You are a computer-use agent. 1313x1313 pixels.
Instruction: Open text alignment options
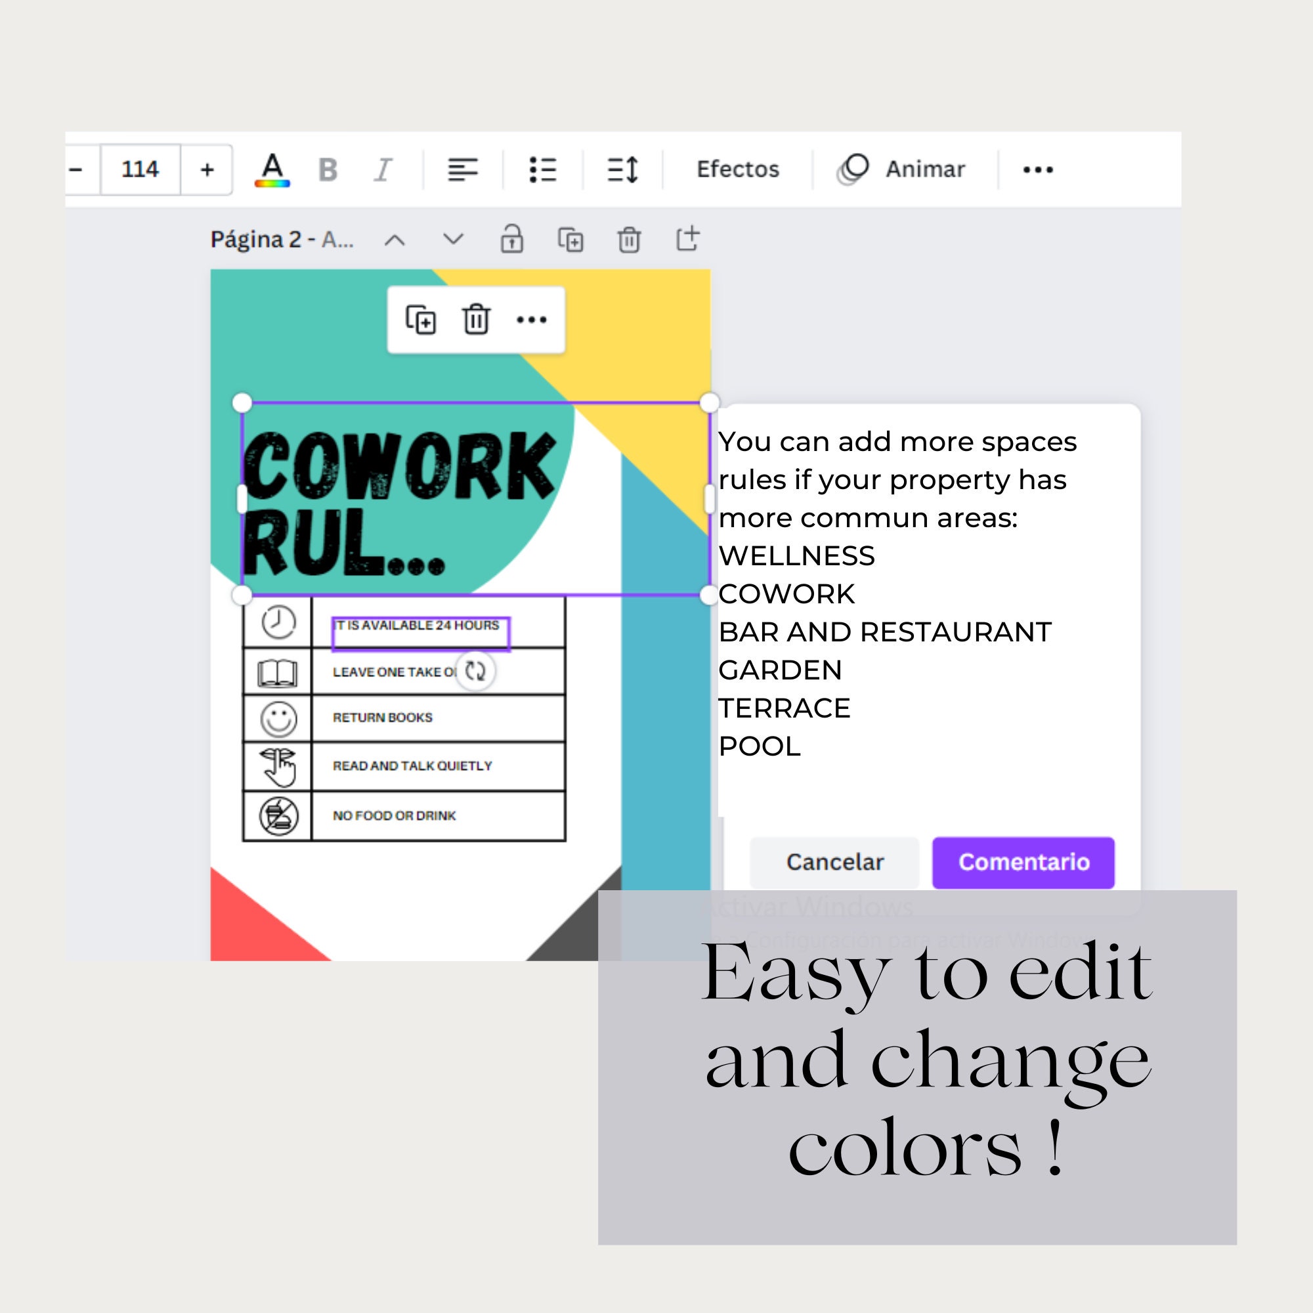click(463, 169)
